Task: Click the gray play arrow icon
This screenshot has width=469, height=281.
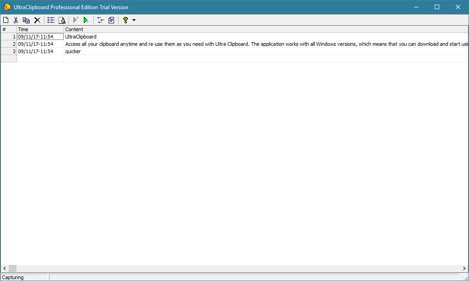Action: pos(76,20)
